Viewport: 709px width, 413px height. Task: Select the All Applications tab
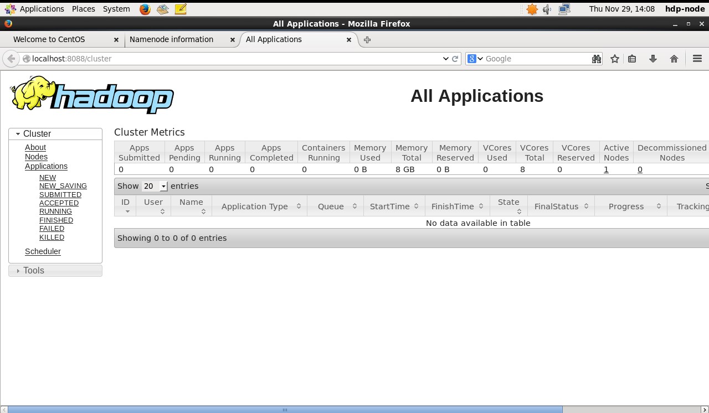pos(299,40)
